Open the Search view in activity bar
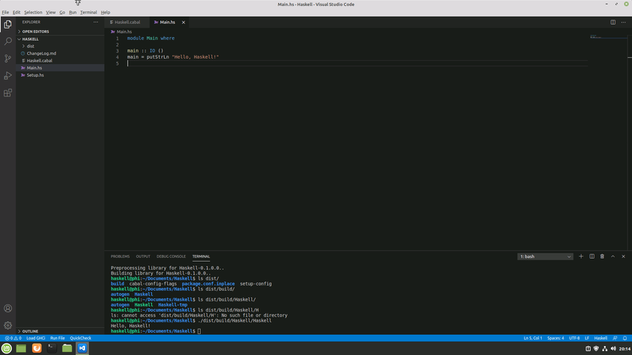Viewport: 632px width, 355px height. (x=8, y=41)
